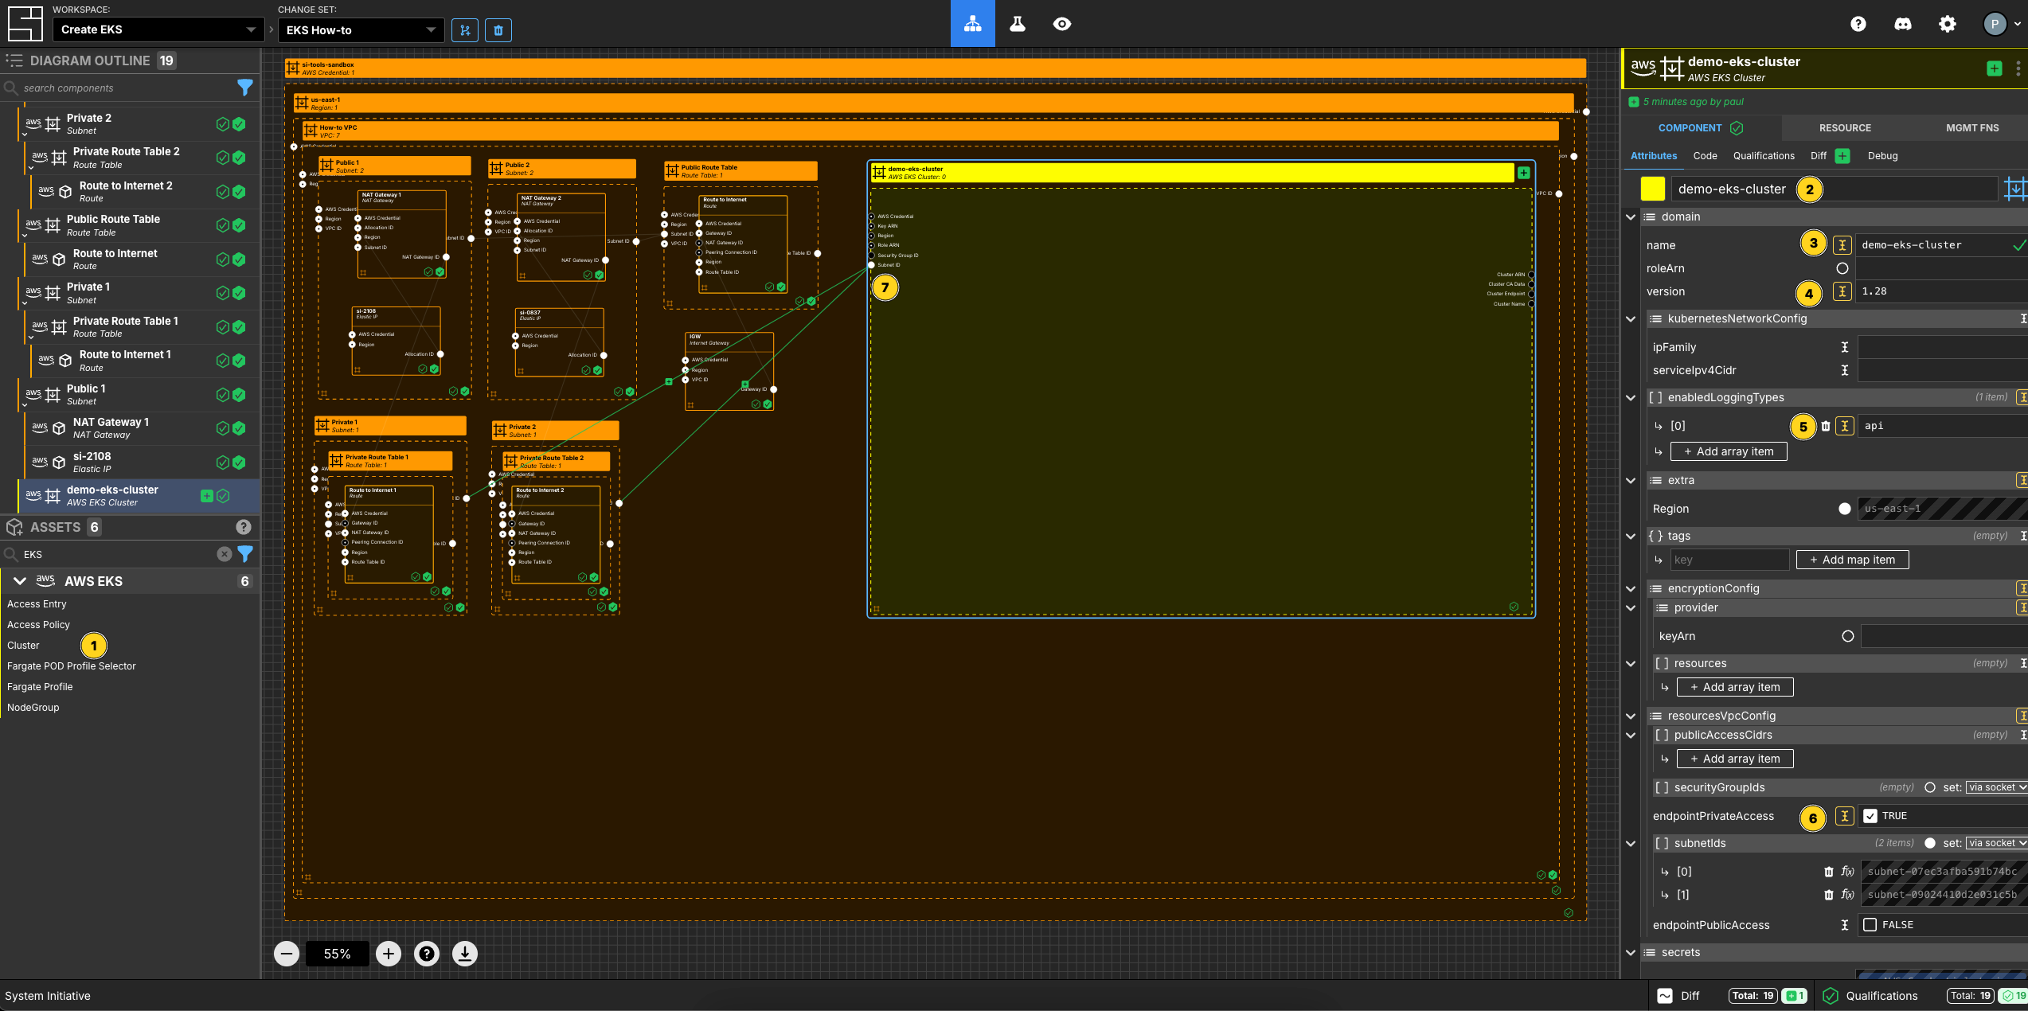Clear the EKS asset search
This screenshot has height=1011, width=2028.
225,554
